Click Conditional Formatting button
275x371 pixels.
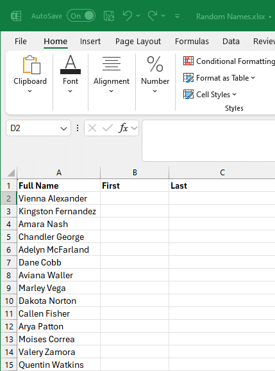(229, 61)
